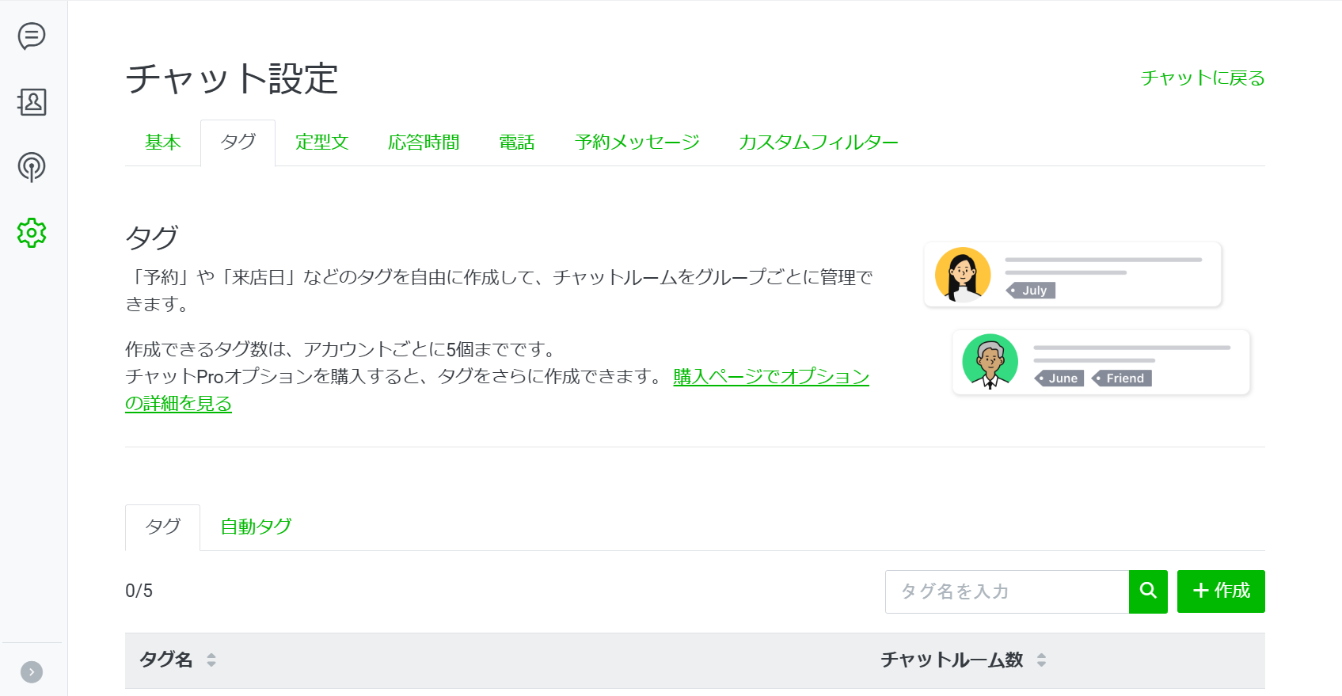The image size is (1342, 696).
Task: Open the contacts sidebar icon
Action: 32,102
